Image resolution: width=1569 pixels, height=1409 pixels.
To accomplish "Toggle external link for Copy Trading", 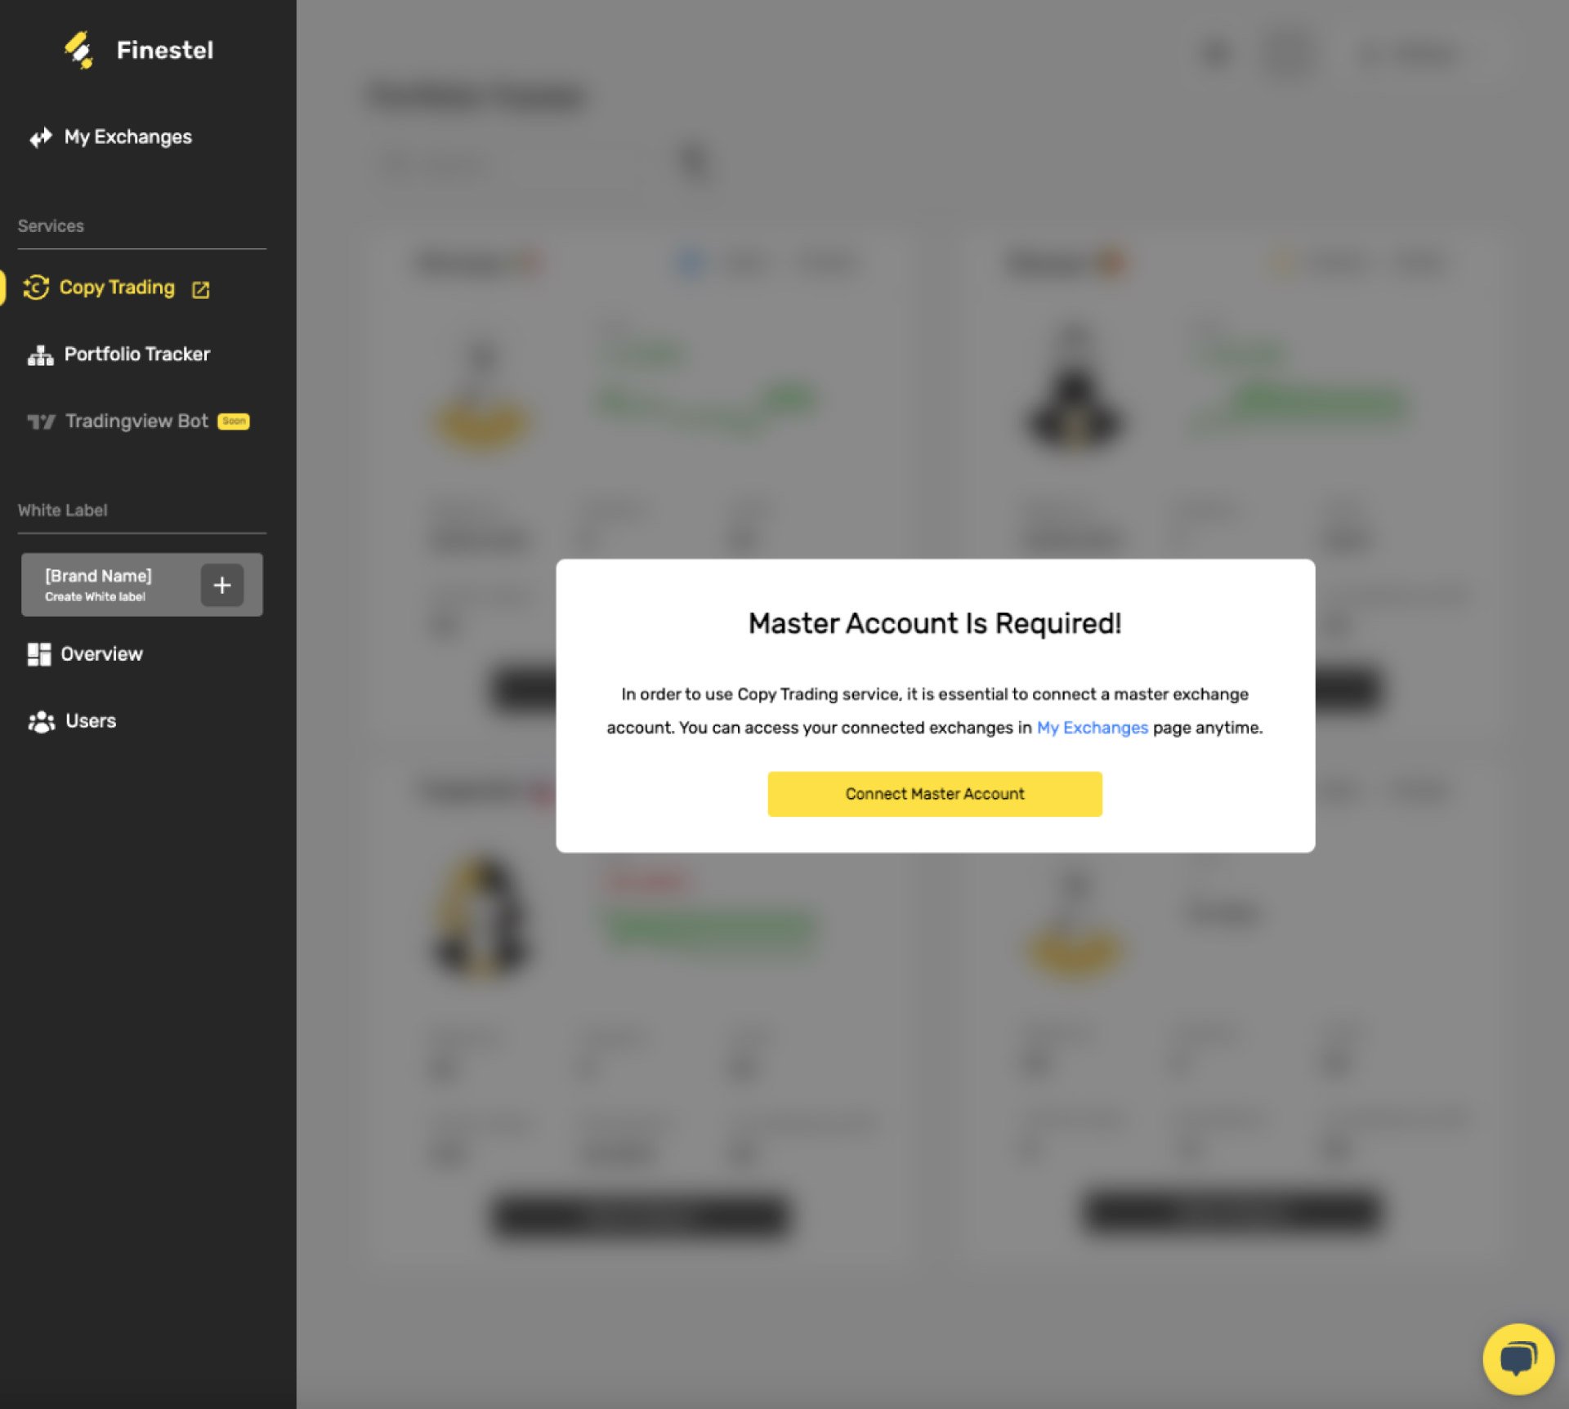I will (x=200, y=287).
